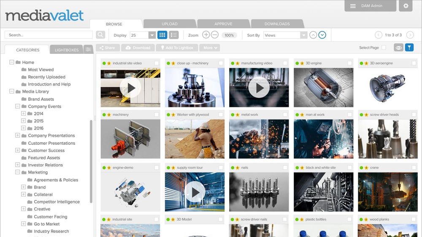Open the Lightboxes tab
Screen dimensions: 422x237
(x=67, y=50)
